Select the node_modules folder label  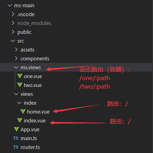tap(34, 23)
